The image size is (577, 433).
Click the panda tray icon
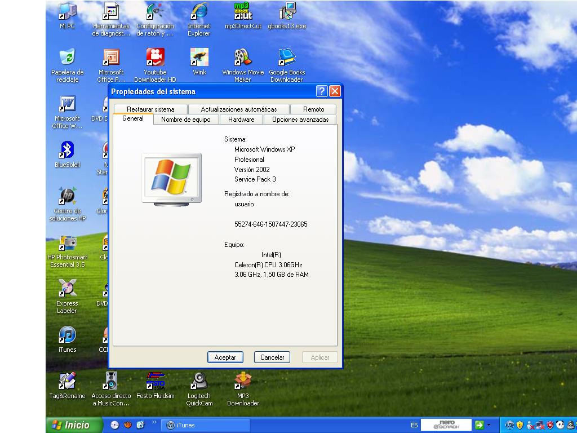[560, 425]
